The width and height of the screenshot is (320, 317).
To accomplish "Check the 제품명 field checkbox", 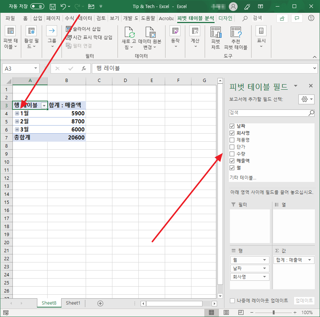I will pyautogui.click(x=232, y=140).
